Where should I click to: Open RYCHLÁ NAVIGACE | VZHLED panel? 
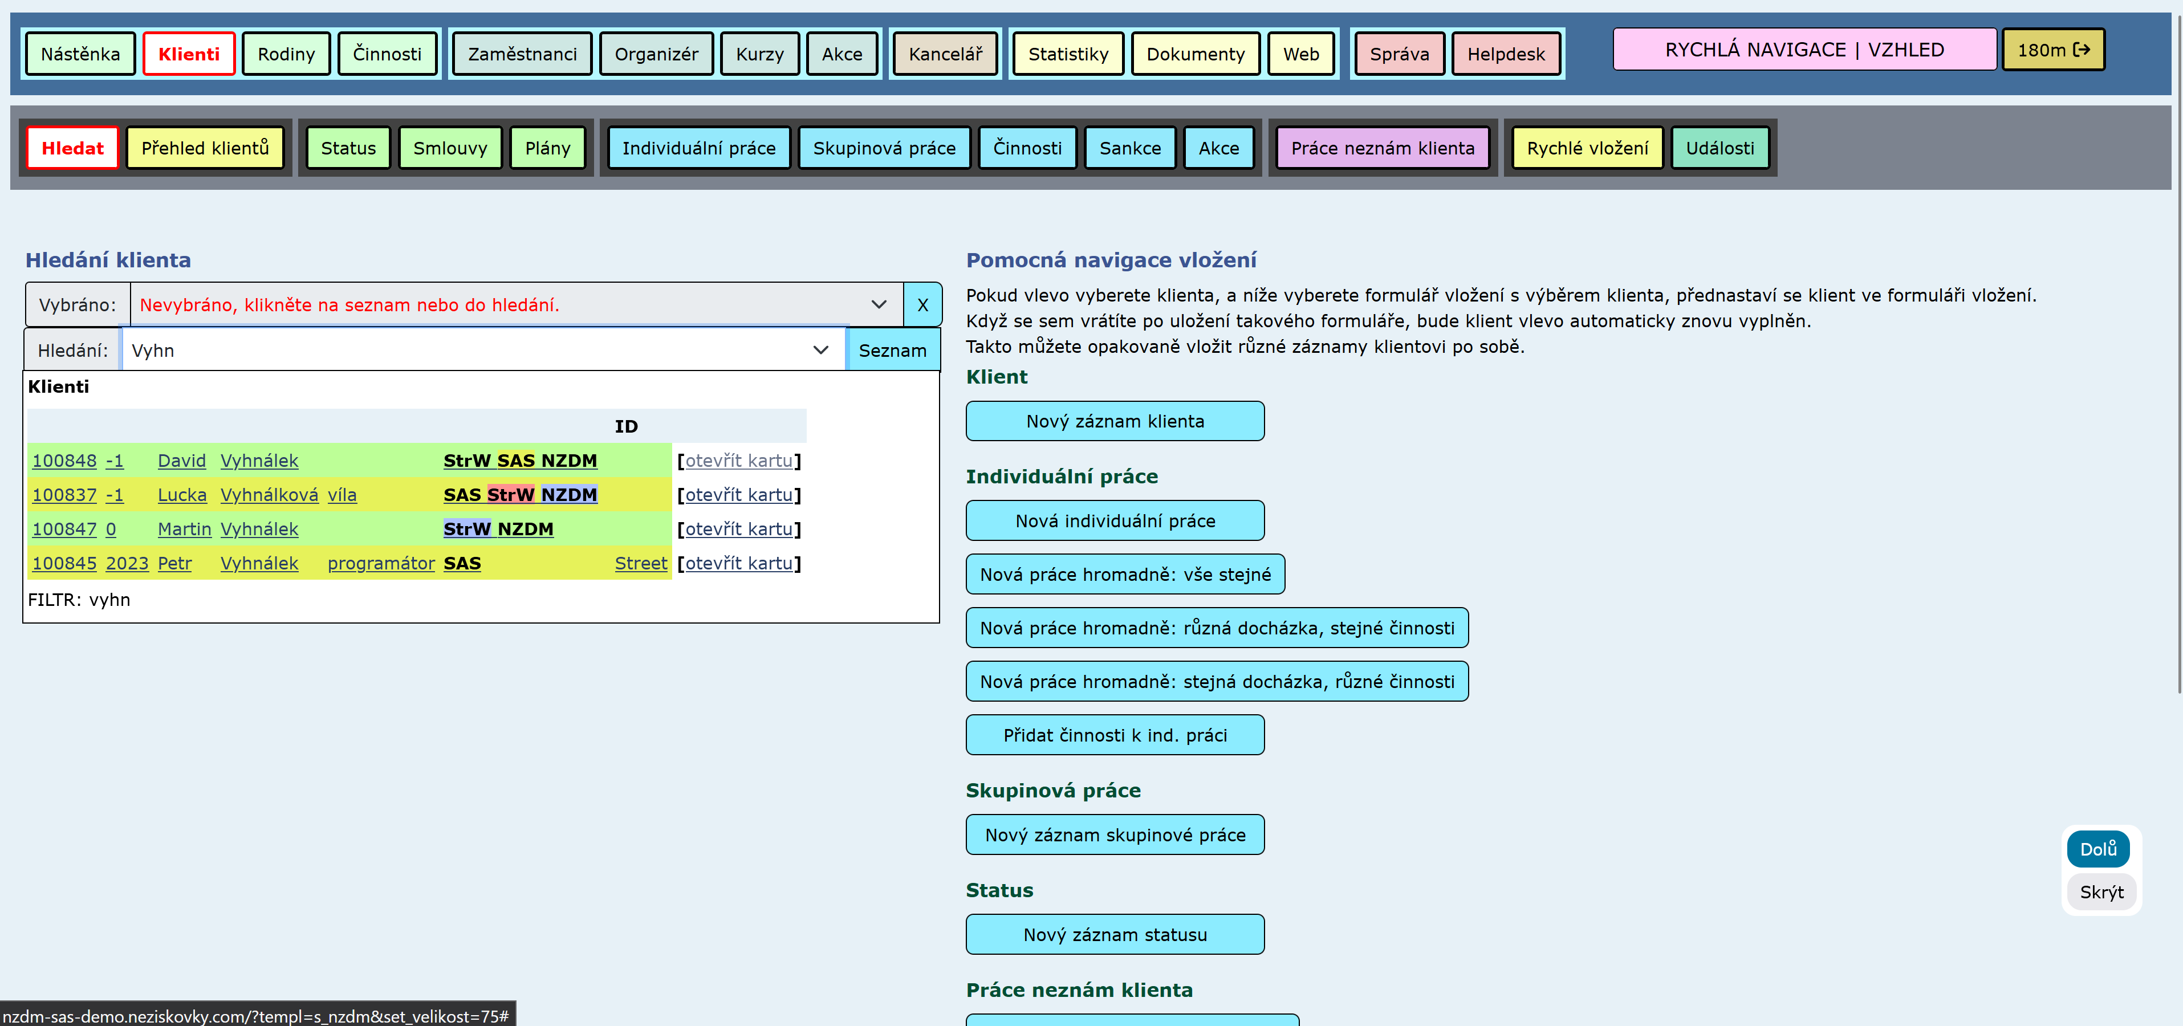1803,50
